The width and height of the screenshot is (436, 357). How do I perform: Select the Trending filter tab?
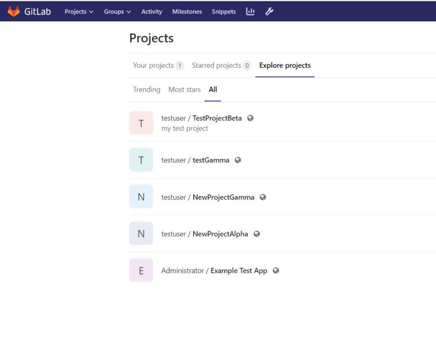(x=146, y=89)
